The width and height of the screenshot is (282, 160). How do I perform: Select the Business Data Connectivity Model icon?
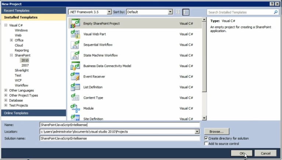click(75, 66)
